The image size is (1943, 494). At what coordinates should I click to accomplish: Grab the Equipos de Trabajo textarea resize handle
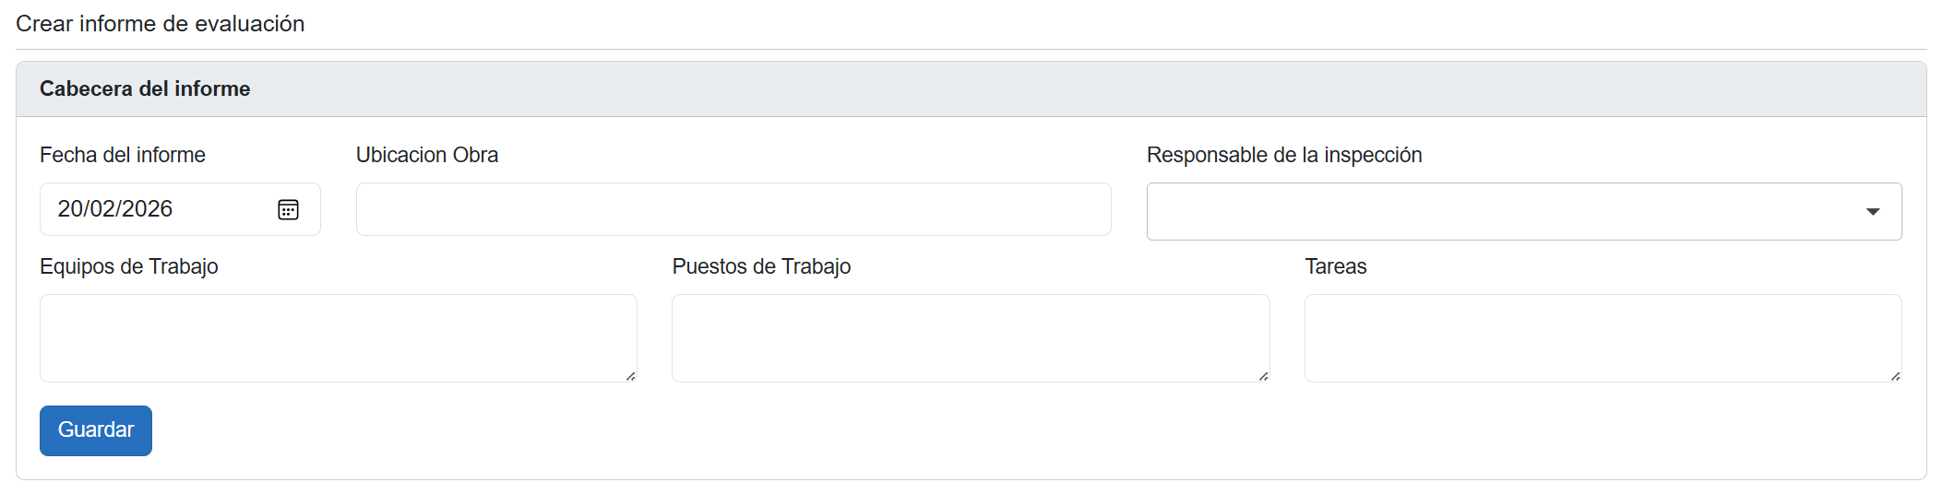(x=630, y=376)
